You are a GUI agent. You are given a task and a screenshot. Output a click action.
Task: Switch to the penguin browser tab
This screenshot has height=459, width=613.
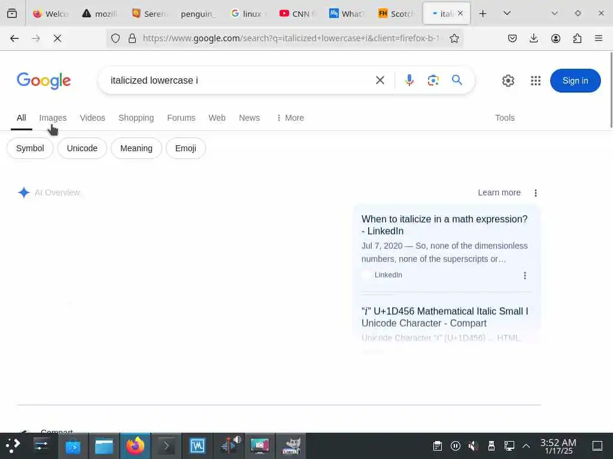click(x=198, y=14)
